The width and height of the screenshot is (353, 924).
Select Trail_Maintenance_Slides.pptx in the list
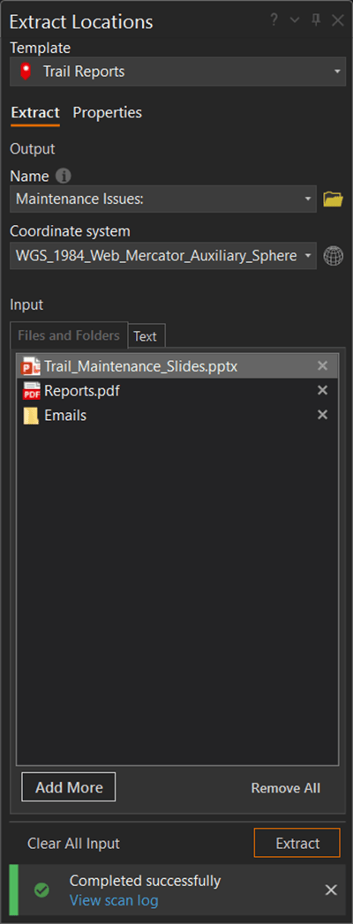coord(177,366)
